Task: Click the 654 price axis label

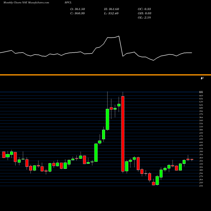Action: (201, 99)
